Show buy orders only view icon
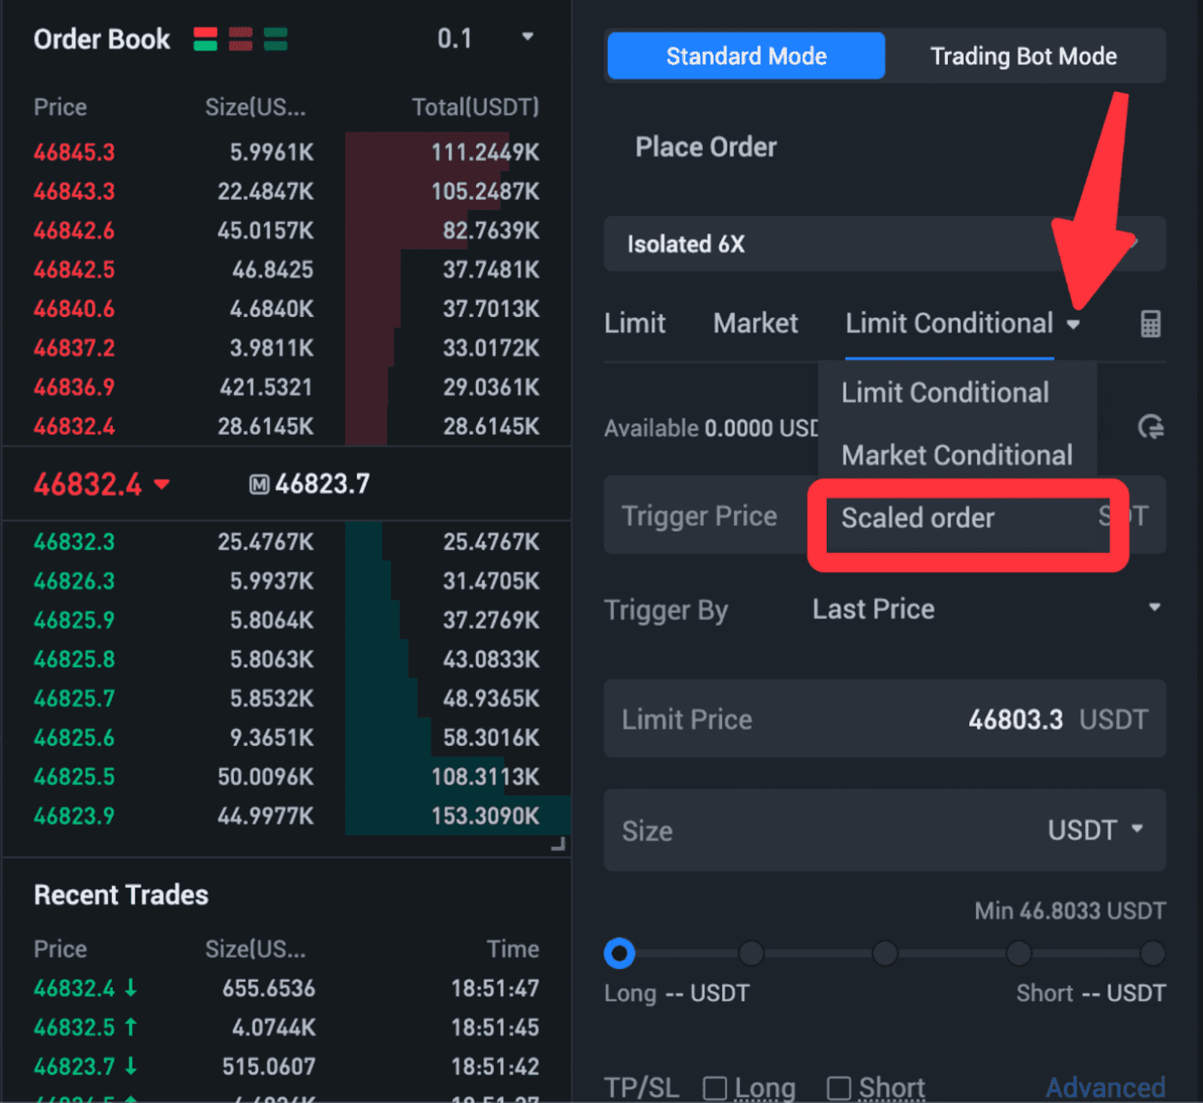The image size is (1203, 1103). [x=276, y=39]
